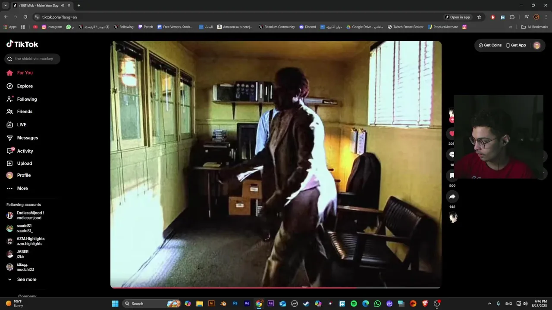Open JABER j2bir account
552x310 pixels.
coord(18,254)
